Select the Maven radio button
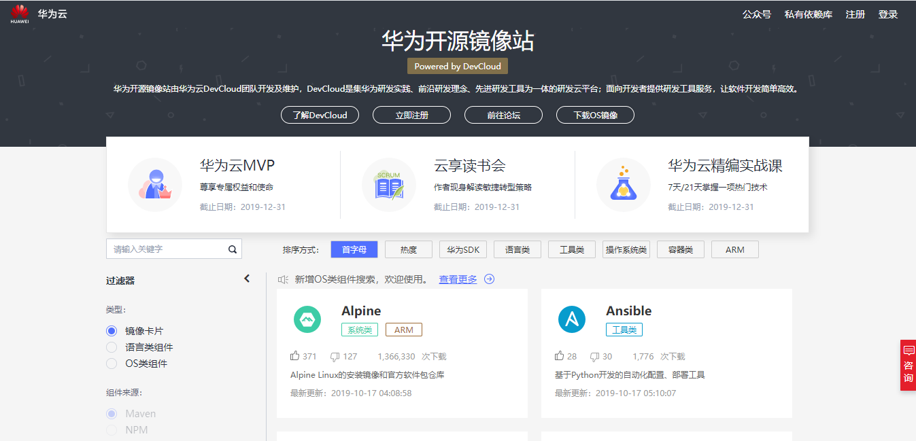 (x=112, y=414)
